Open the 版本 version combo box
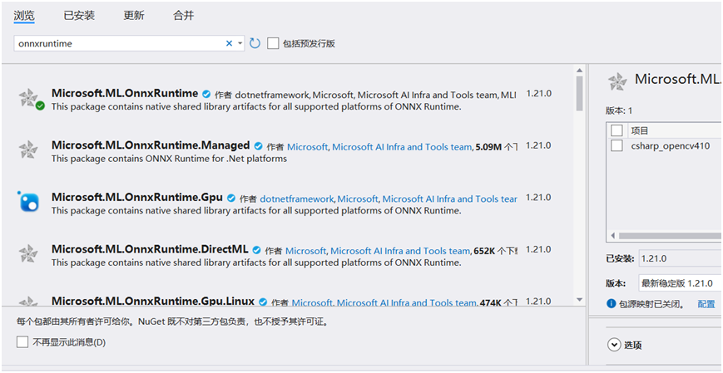 pos(681,283)
